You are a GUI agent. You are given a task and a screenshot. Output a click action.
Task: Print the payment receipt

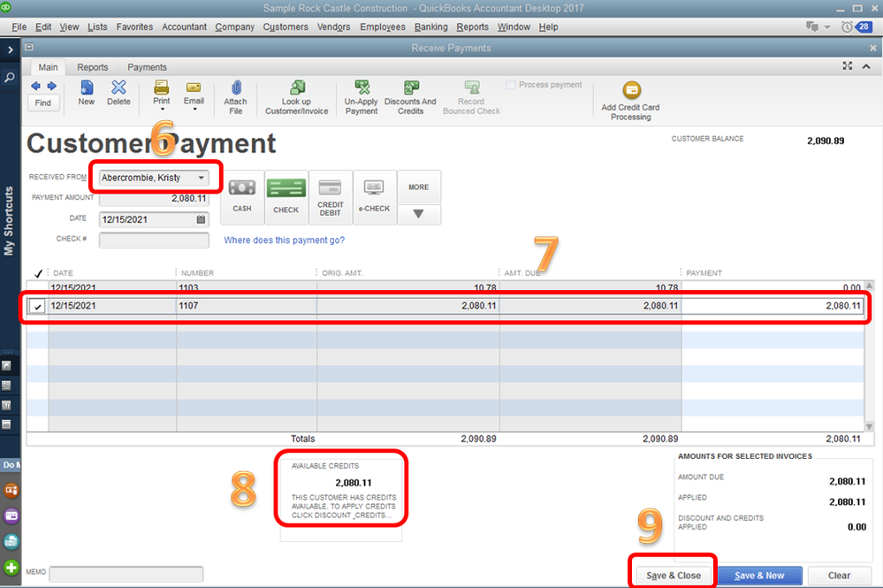click(161, 92)
